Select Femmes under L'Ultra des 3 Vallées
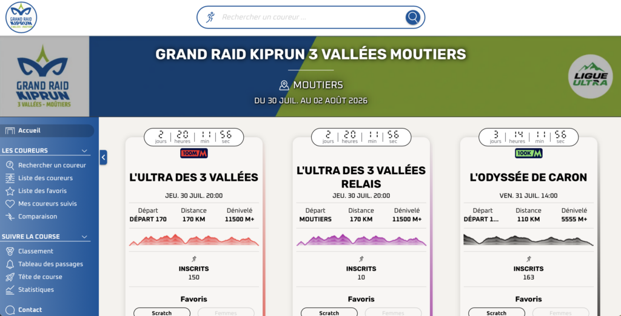Screen dimensions: 621x316 click(x=226, y=312)
